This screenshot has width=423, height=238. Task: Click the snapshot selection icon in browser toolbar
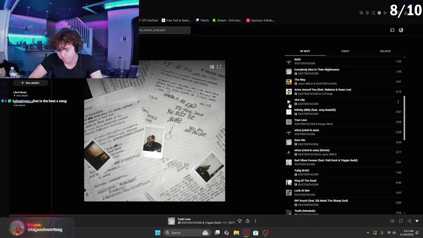(373, 13)
